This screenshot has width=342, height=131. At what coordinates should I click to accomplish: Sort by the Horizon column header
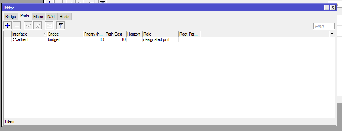134,34
